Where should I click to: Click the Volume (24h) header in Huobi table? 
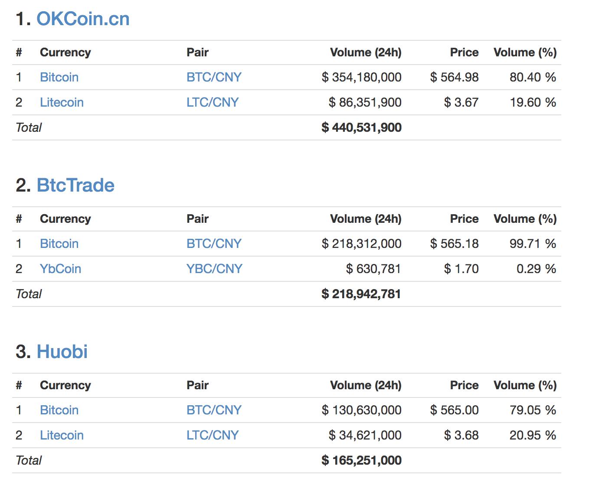tap(366, 385)
